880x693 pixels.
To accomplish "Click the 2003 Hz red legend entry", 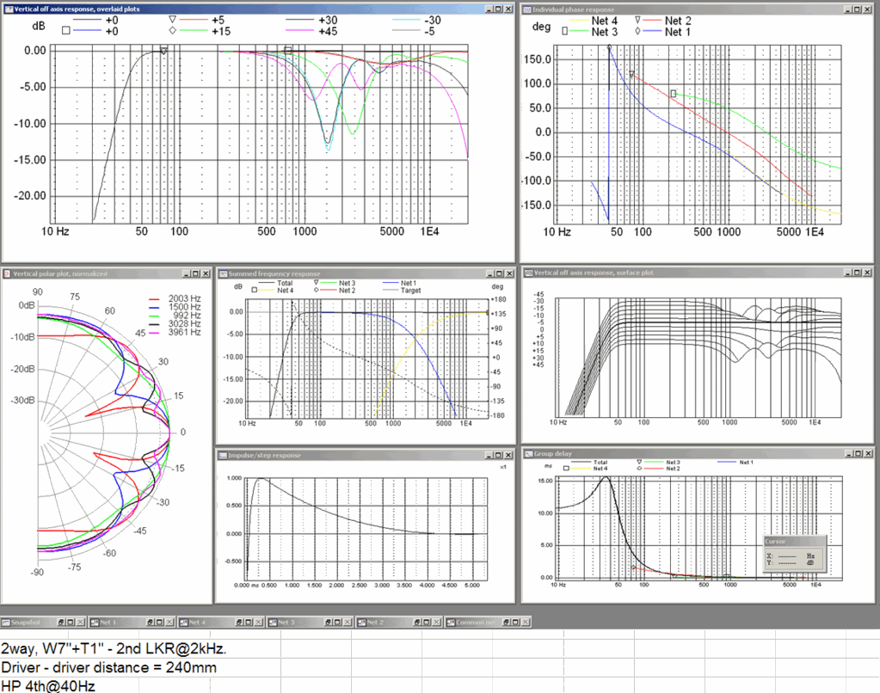I will [x=184, y=297].
